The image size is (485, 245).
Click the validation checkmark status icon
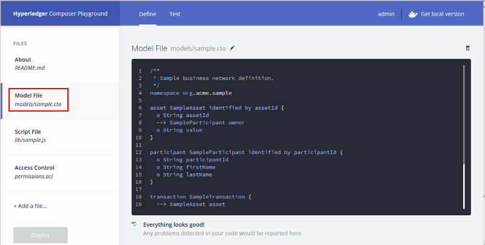pyautogui.click(x=134, y=224)
